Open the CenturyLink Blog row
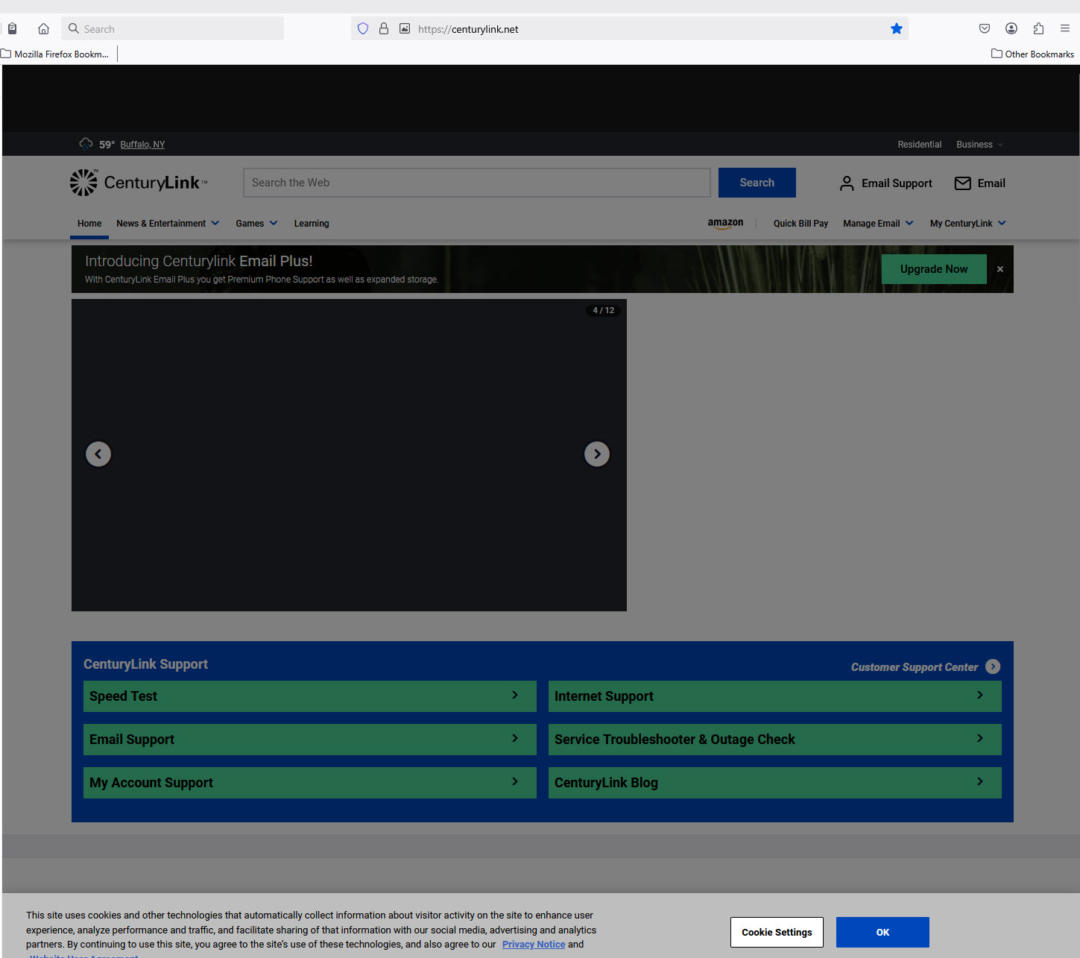Screen dimensions: 1080x958 pos(775,783)
